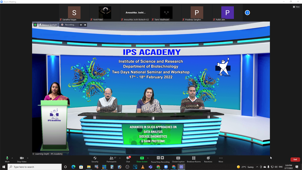Open VLC media player from taskbar

pos(143,167)
